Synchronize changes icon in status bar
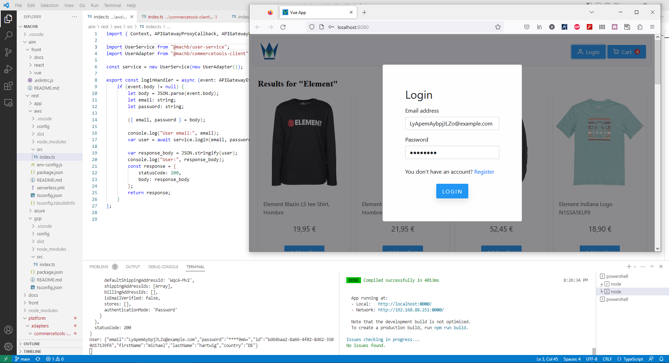This screenshot has width=669, height=363. (x=38, y=359)
